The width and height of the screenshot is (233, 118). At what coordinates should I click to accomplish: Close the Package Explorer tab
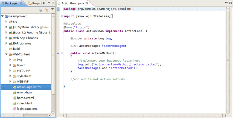[x=21, y=3]
